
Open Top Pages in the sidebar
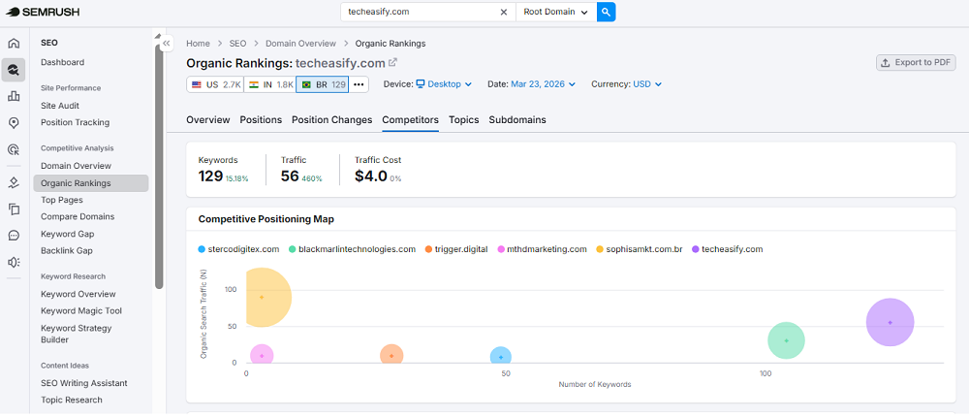(62, 200)
